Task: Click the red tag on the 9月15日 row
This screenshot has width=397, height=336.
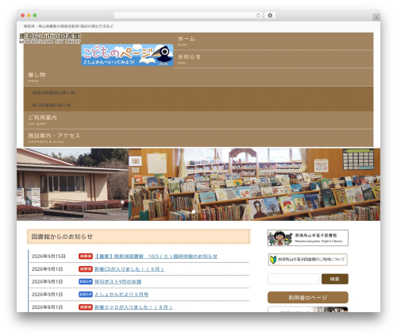Action: click(x=86, y=257)
